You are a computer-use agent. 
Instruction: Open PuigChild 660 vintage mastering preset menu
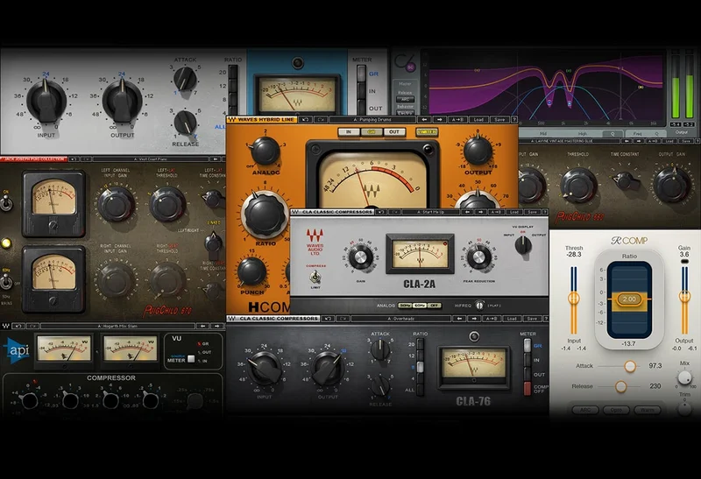568,141
